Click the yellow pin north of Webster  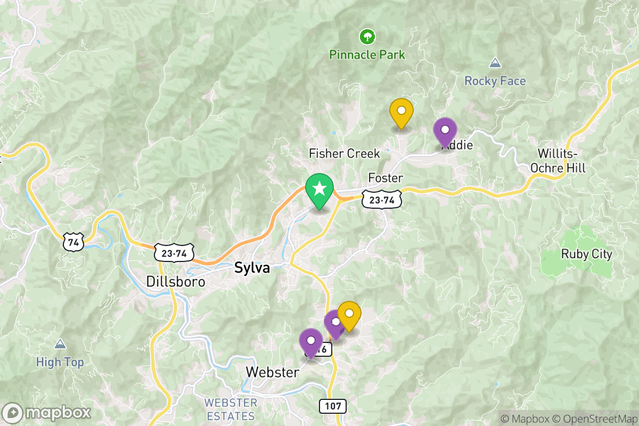pyautogui.click(x=349, y=316)
